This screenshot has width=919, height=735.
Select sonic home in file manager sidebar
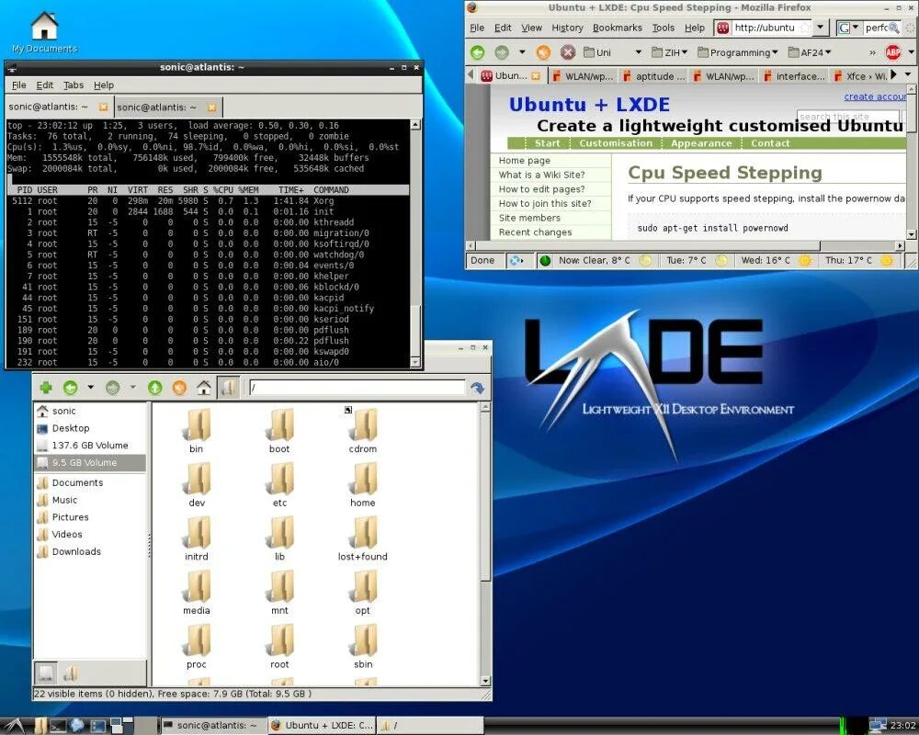90,411
